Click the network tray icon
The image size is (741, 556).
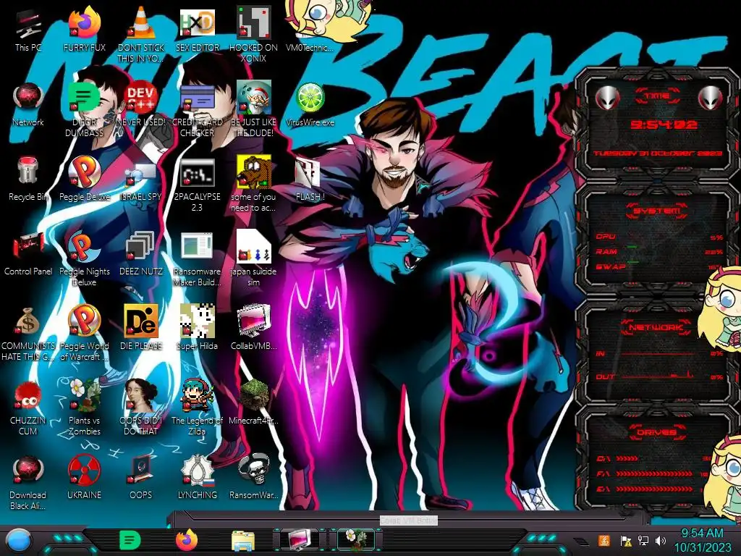pyautogui.click(x=643, y=540)
